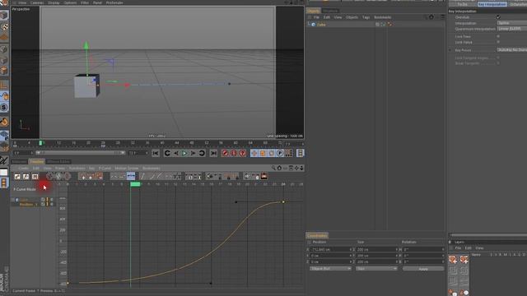Go to next key button
This screenshot has width=527, height=296.
[202, 153]
